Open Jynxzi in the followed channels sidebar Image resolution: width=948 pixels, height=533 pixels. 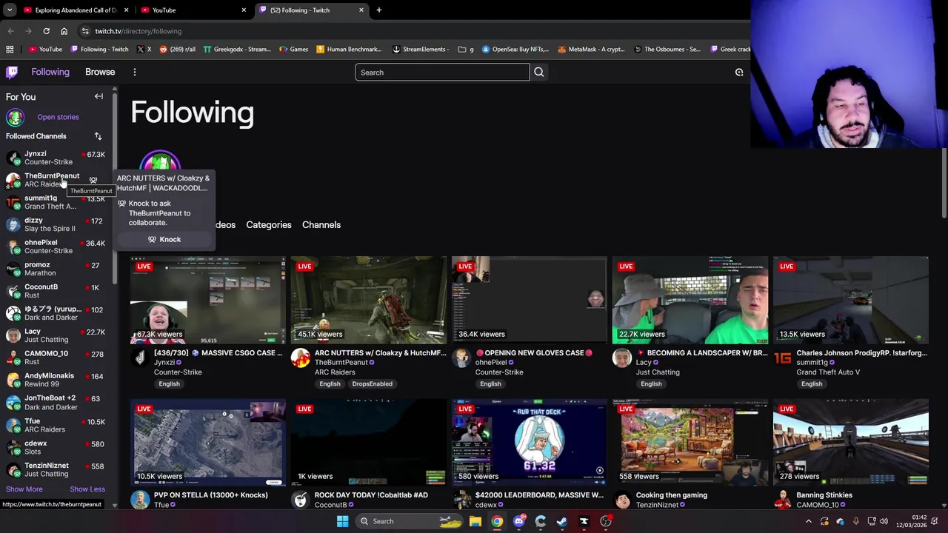click(56, 158)
